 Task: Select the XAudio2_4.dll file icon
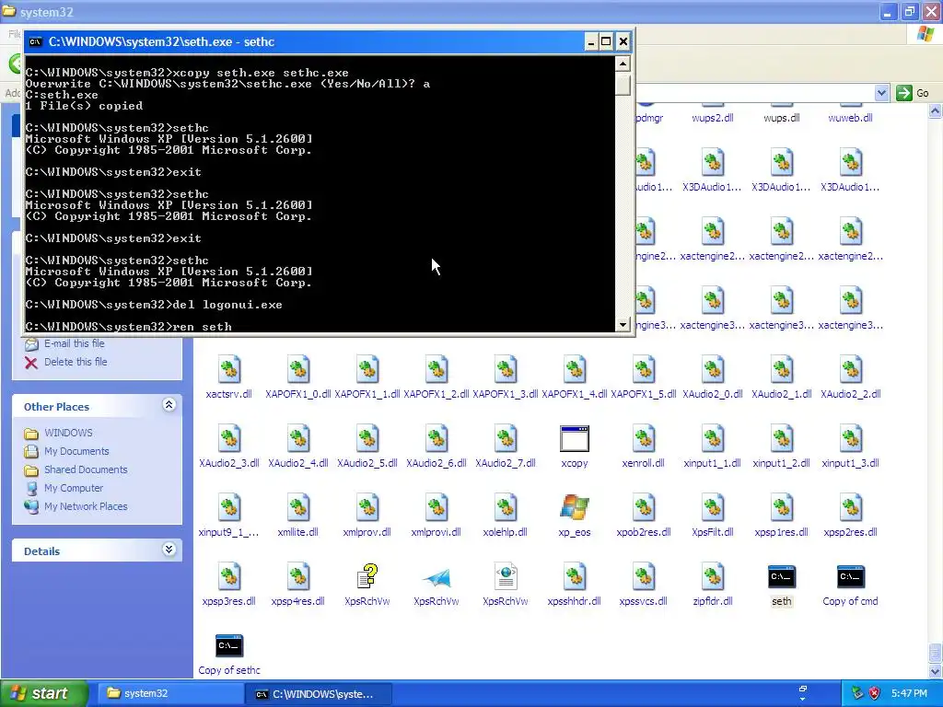[x=298, y=439]
